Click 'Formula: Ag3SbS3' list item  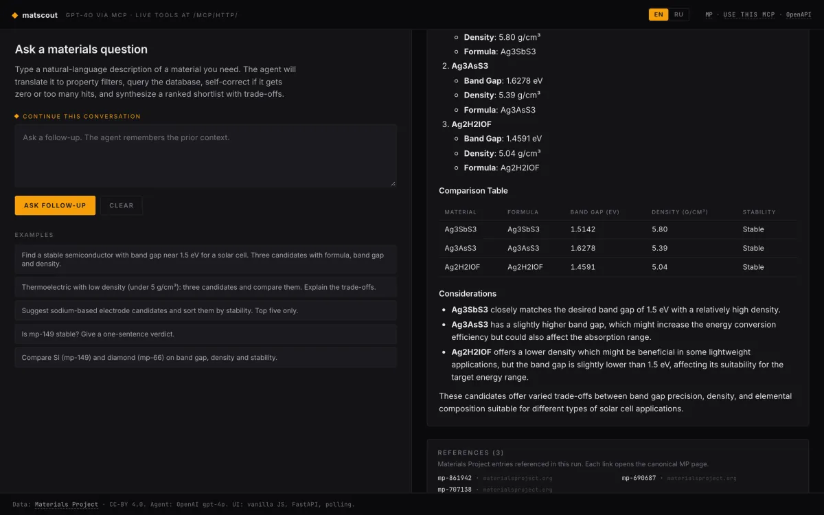coord(500,51)
